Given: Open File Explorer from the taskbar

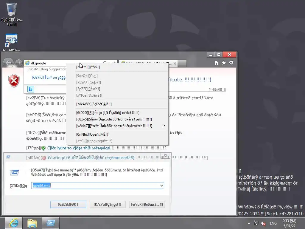Looking at the screenshot, I should tap(32, 223).
